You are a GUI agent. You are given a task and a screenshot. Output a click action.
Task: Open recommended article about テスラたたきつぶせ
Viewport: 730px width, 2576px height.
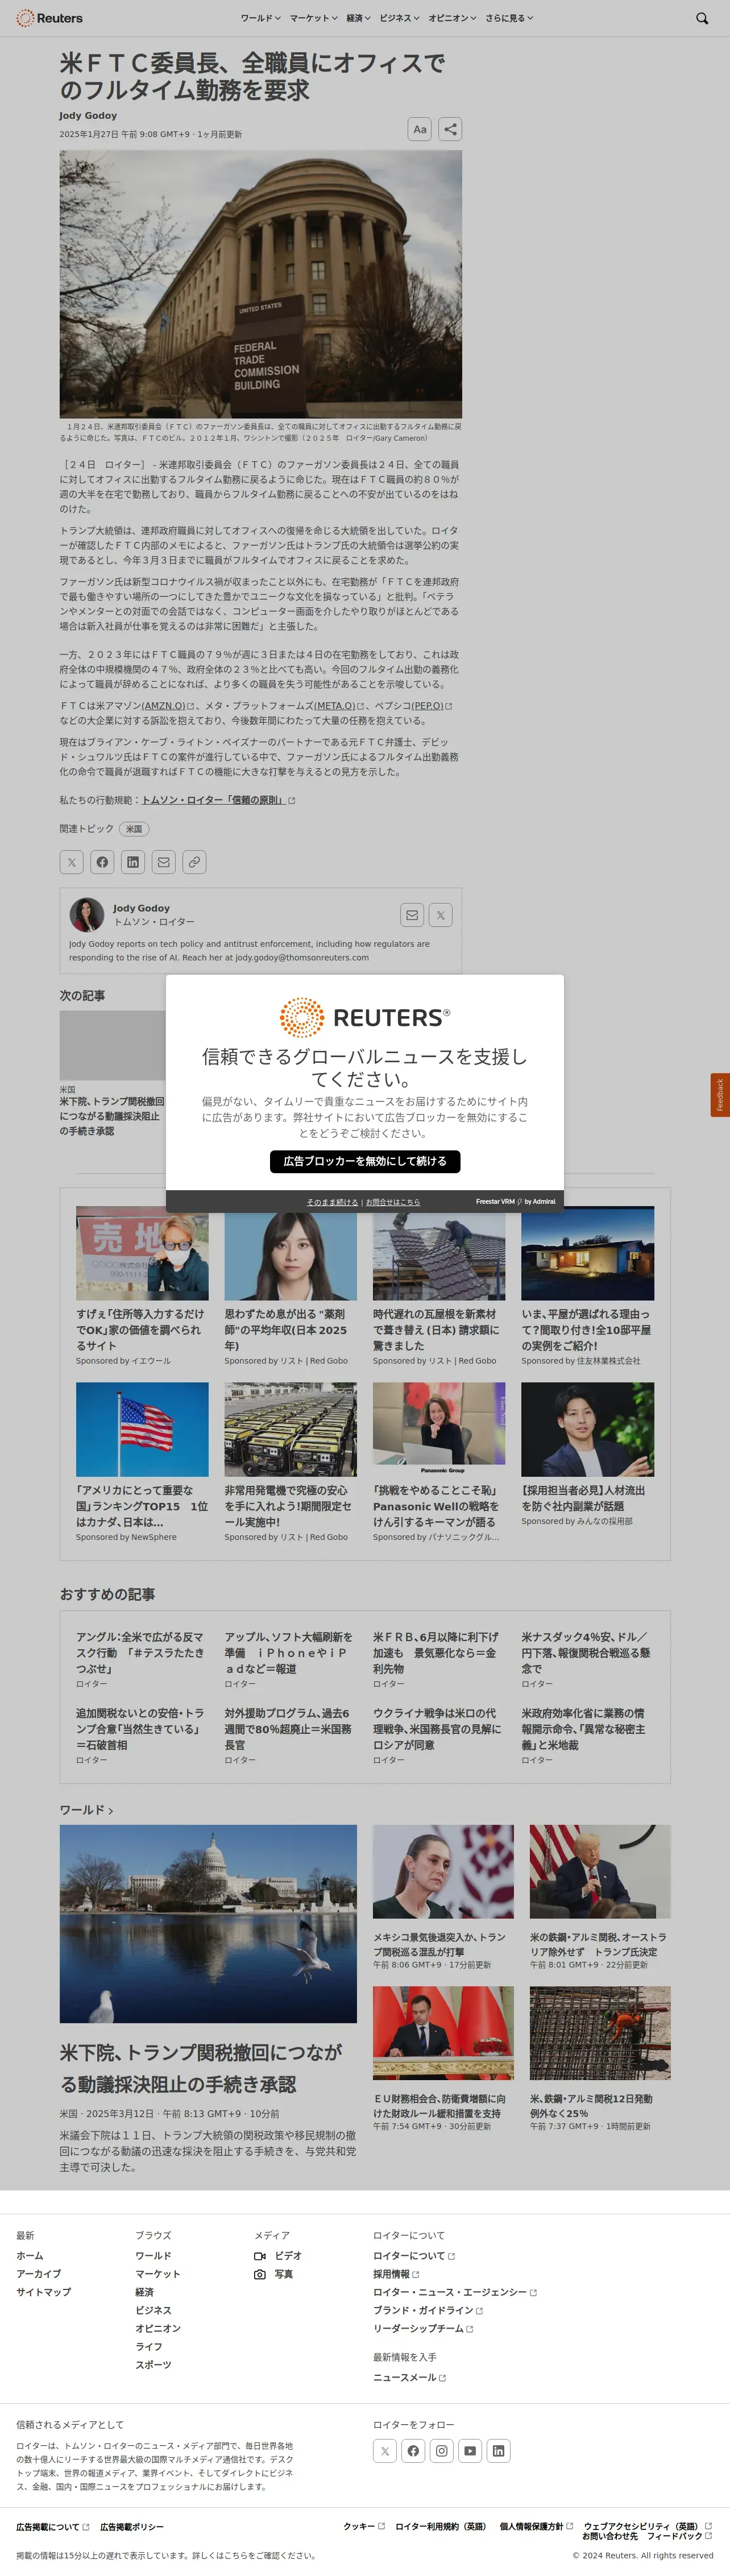coord(141,1653)
